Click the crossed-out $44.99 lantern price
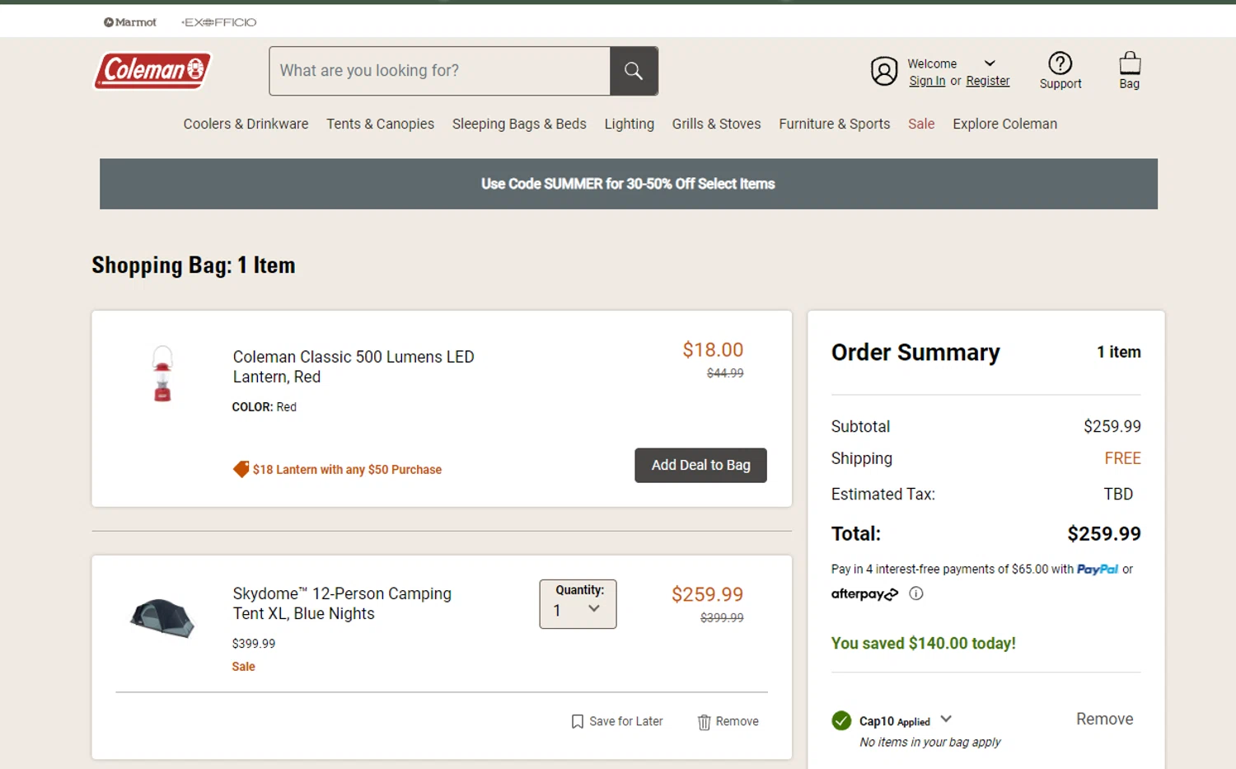Screen dimensions: 1236x769 [725, 373]
